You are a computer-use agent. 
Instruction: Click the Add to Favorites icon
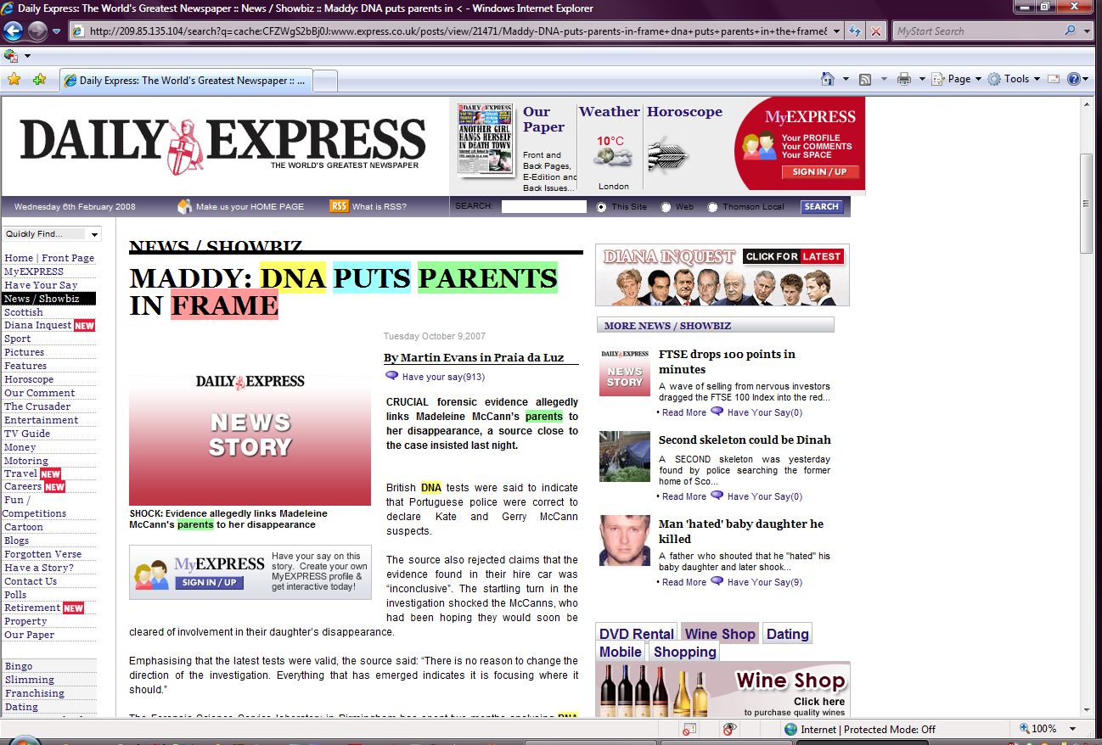click(39, 80)
